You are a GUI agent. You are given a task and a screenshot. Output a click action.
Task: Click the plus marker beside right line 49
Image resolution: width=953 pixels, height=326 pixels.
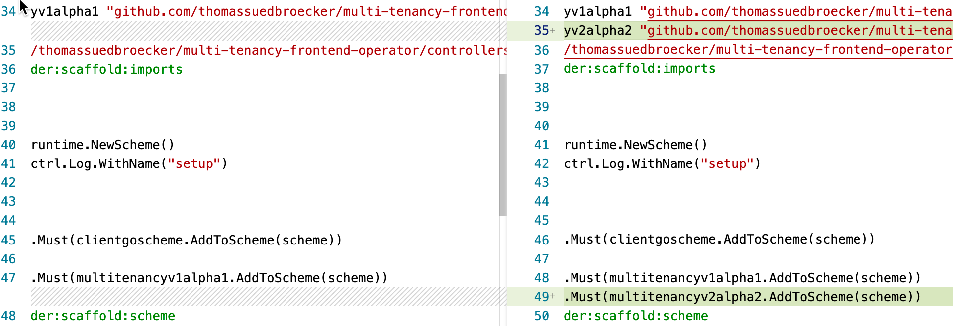(552, 297)
